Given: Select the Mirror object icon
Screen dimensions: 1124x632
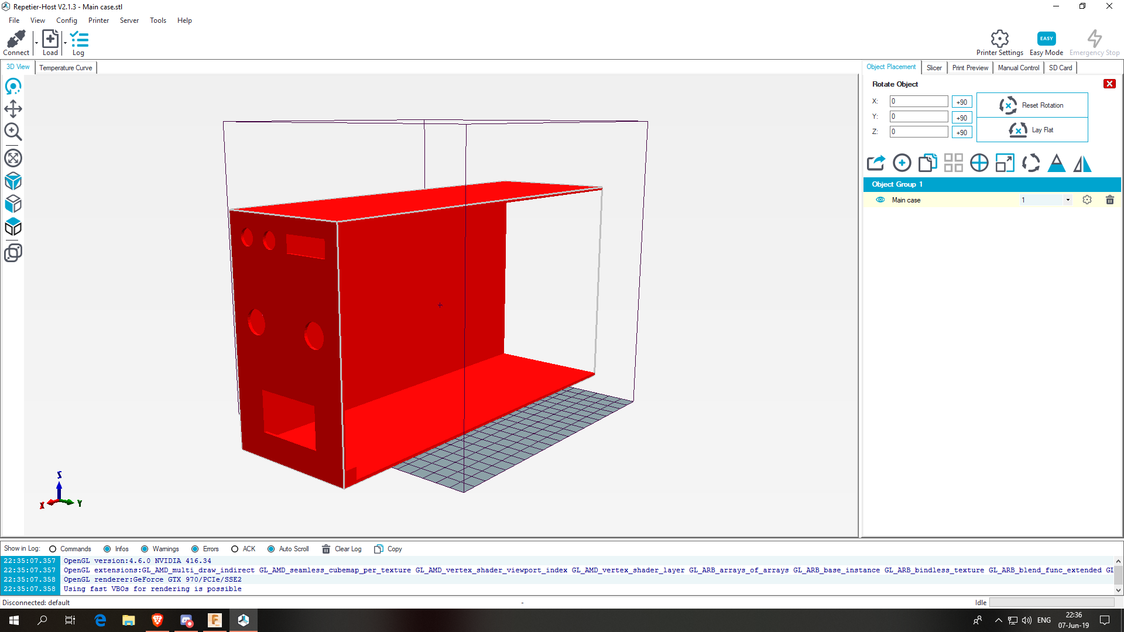Looking at the screenshot, I should (1083, 163).
